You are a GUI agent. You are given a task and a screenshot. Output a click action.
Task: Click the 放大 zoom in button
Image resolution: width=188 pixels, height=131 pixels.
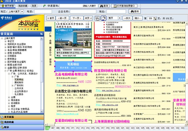[x=127, y=18]
